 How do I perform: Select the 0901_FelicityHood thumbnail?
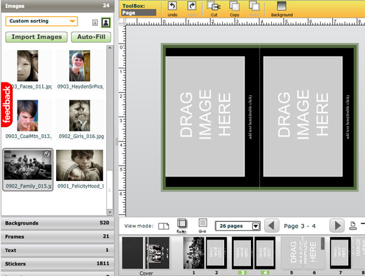coord(80,165)
